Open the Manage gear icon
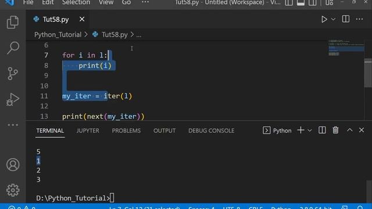The width and height of the screenshot is (372, 209). point(13,190)
